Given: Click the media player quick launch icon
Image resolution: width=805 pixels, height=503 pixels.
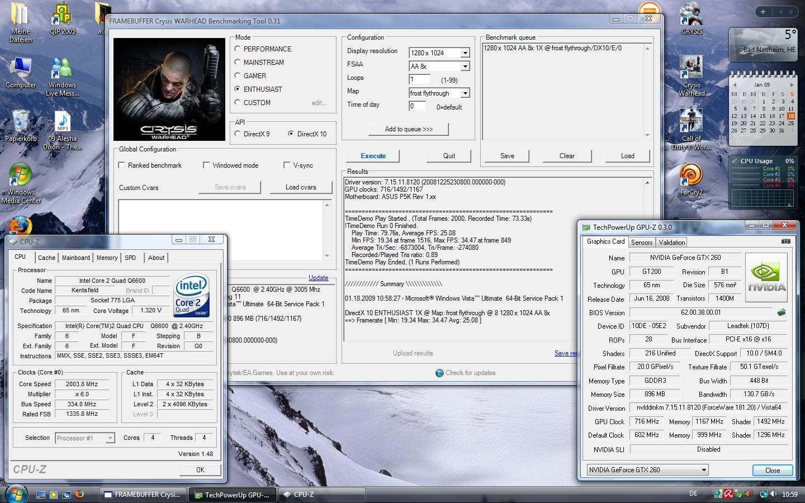Looking at the screenshot, I should click(53, 495).
